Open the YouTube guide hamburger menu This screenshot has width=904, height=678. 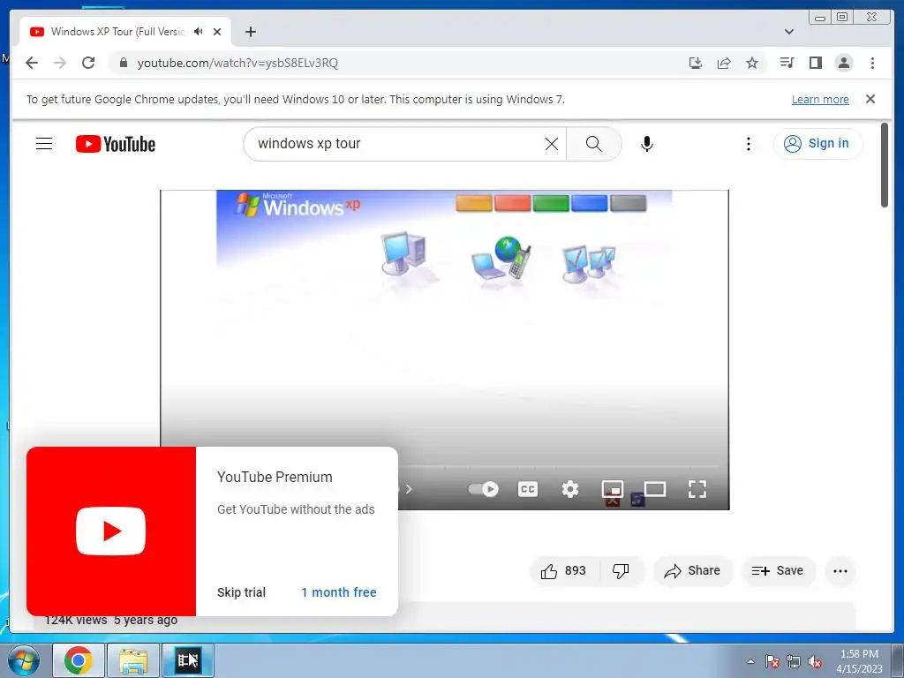(x=44, y=144)
